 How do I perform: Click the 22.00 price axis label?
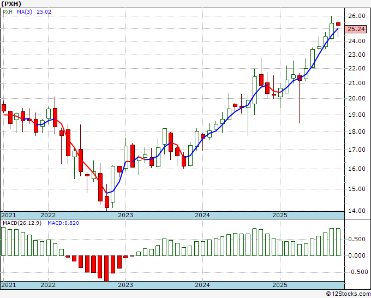[x=357, y=69]
